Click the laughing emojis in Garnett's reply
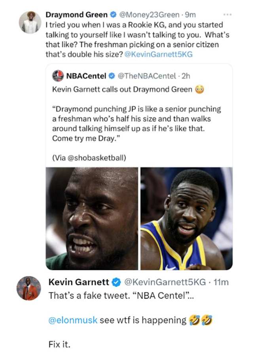The width and height of the screenshot is (277, 362). (x=201, y=320)
